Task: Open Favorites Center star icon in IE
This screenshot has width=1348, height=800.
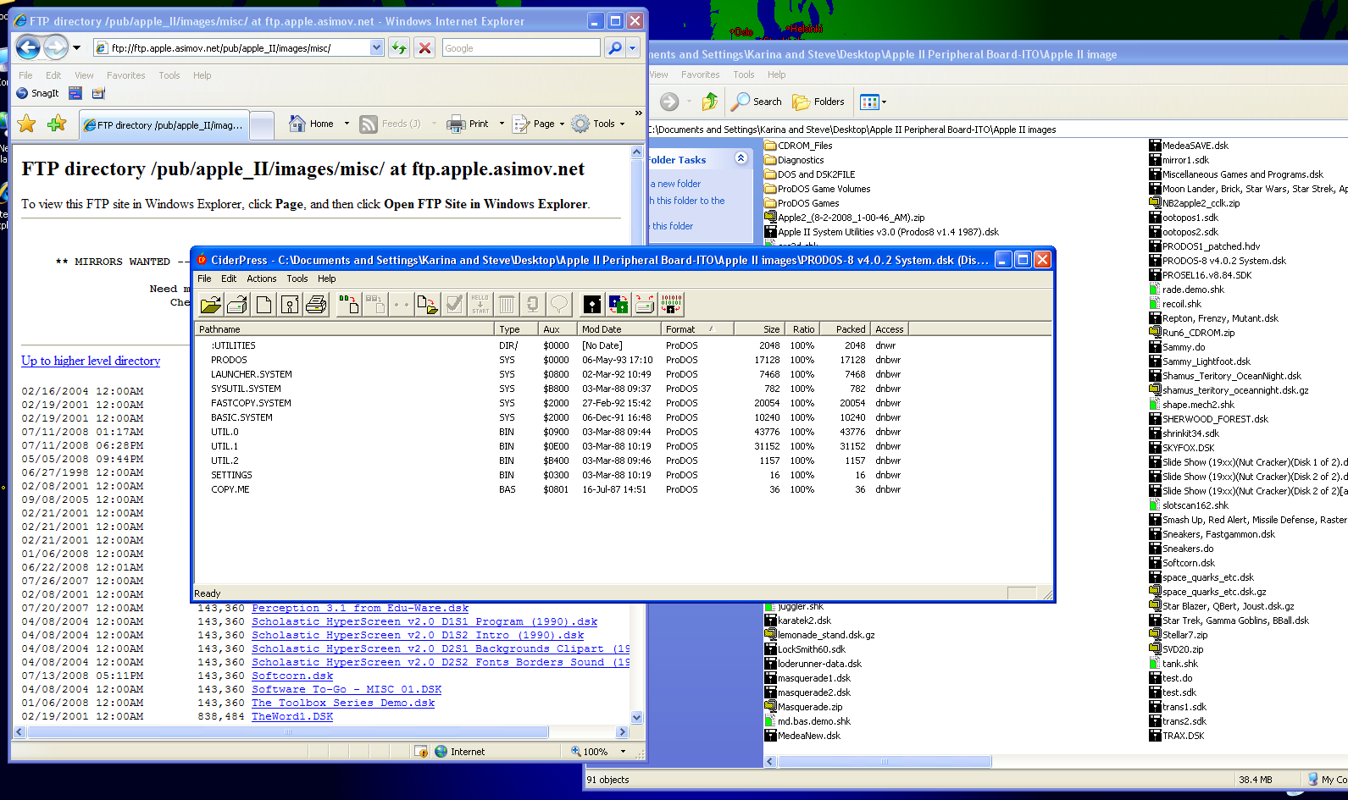Action: 26,124
